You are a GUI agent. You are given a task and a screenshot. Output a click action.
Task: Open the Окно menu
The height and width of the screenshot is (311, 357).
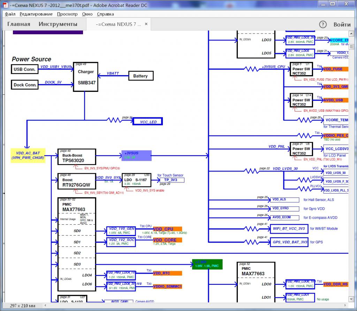pos(87,14)
